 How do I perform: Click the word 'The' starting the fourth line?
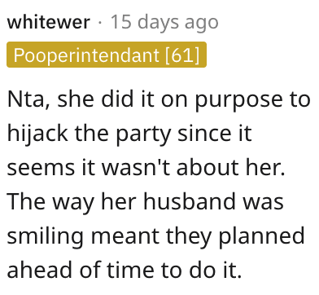26,202
